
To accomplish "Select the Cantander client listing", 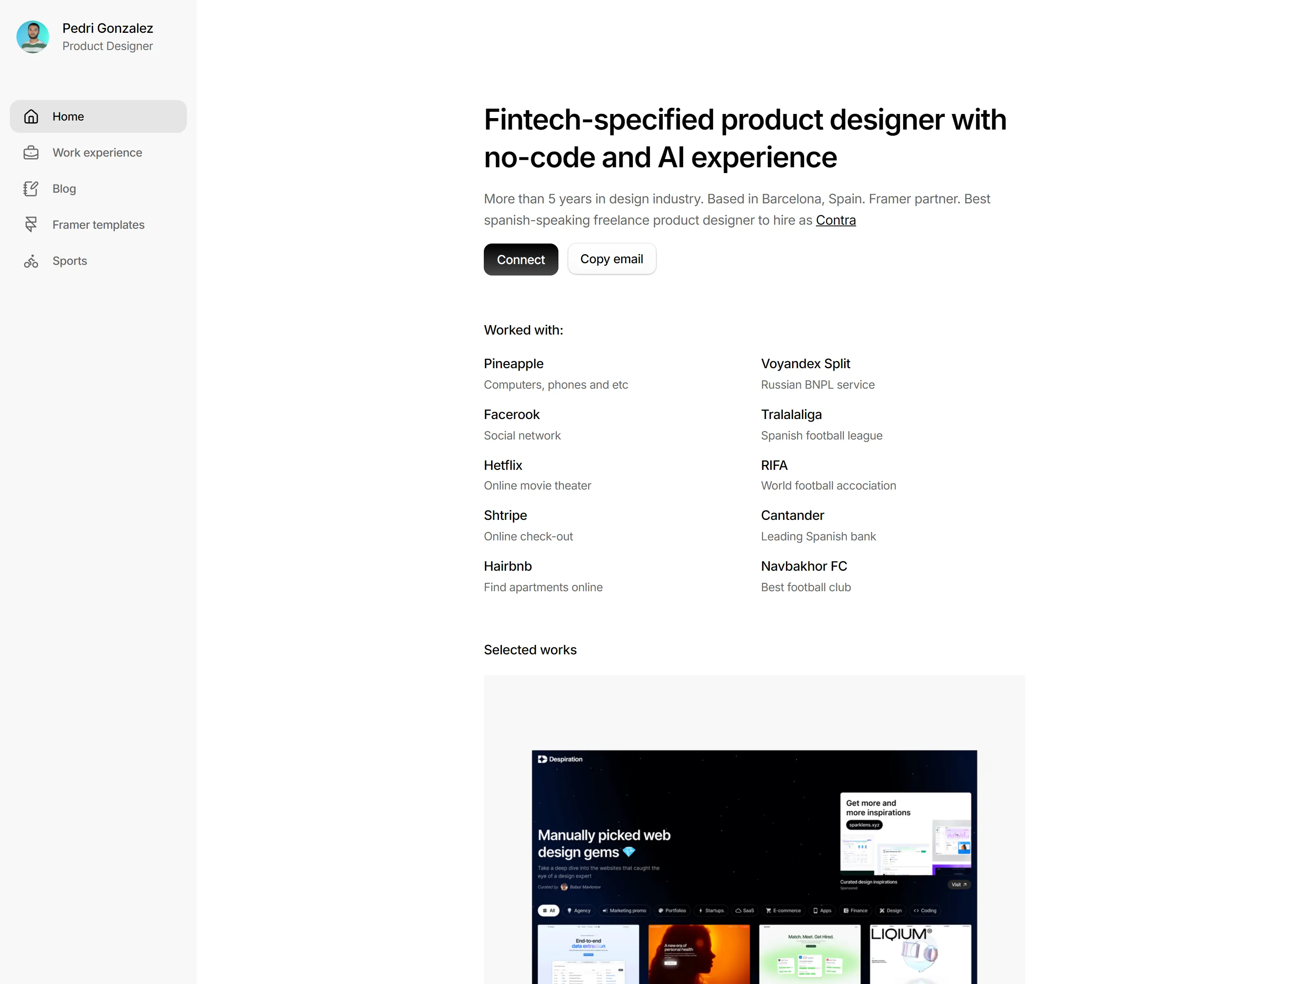I will coord(818,526).
